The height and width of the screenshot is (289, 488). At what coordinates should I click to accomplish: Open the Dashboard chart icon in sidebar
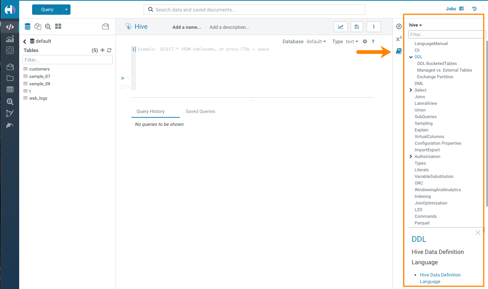click(x=10, y=39)
